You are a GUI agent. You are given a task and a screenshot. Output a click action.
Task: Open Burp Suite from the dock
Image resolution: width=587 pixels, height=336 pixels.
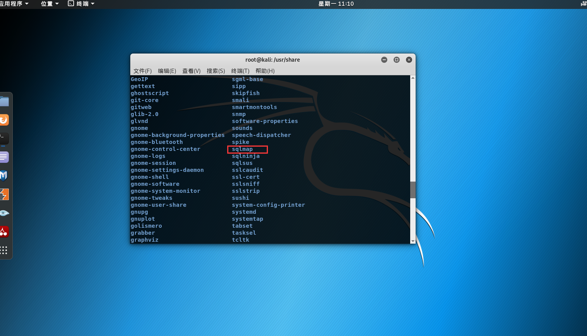(x=4, y=194)
